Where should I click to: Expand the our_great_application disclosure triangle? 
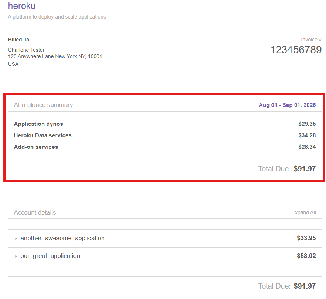[x=16, y=256]
